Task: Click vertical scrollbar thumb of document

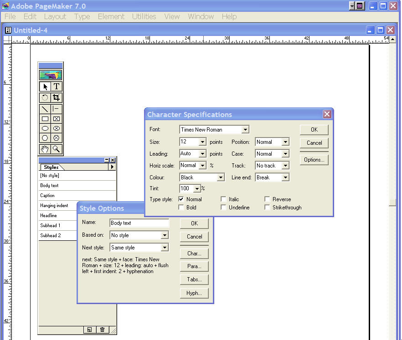Action: (x=392, y=202)
